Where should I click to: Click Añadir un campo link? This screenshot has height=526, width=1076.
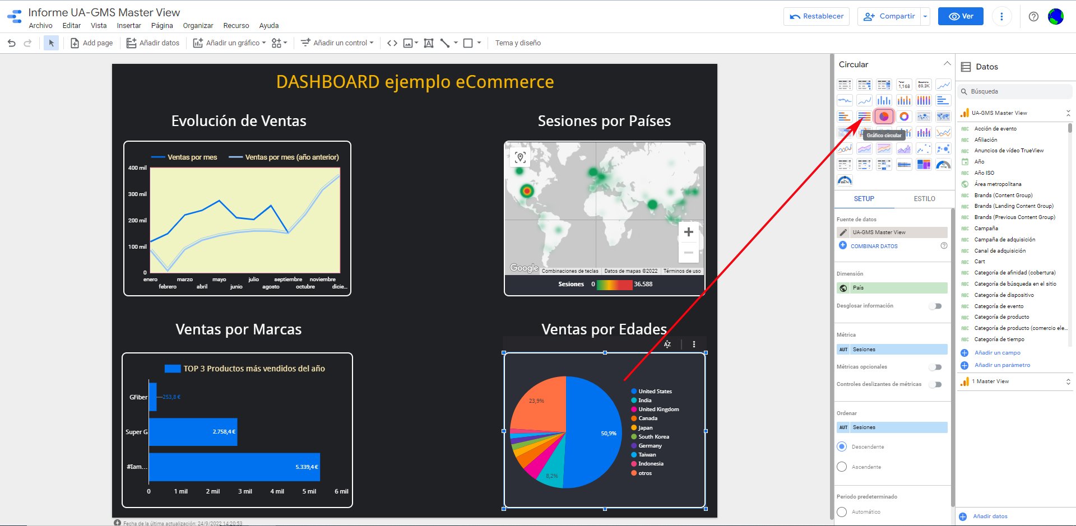click(997, 353)
